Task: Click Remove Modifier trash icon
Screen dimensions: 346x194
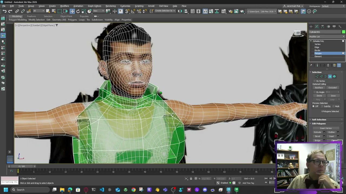Action: point(328,65)
